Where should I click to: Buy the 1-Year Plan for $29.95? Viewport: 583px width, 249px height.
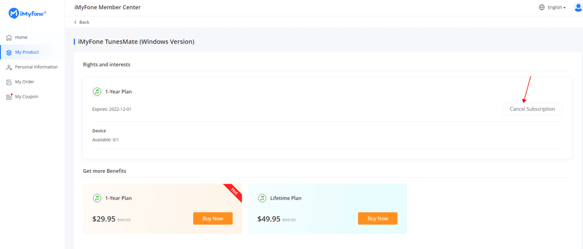213,219
